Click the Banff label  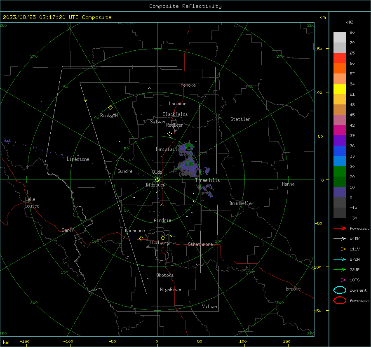click(68, 230)
